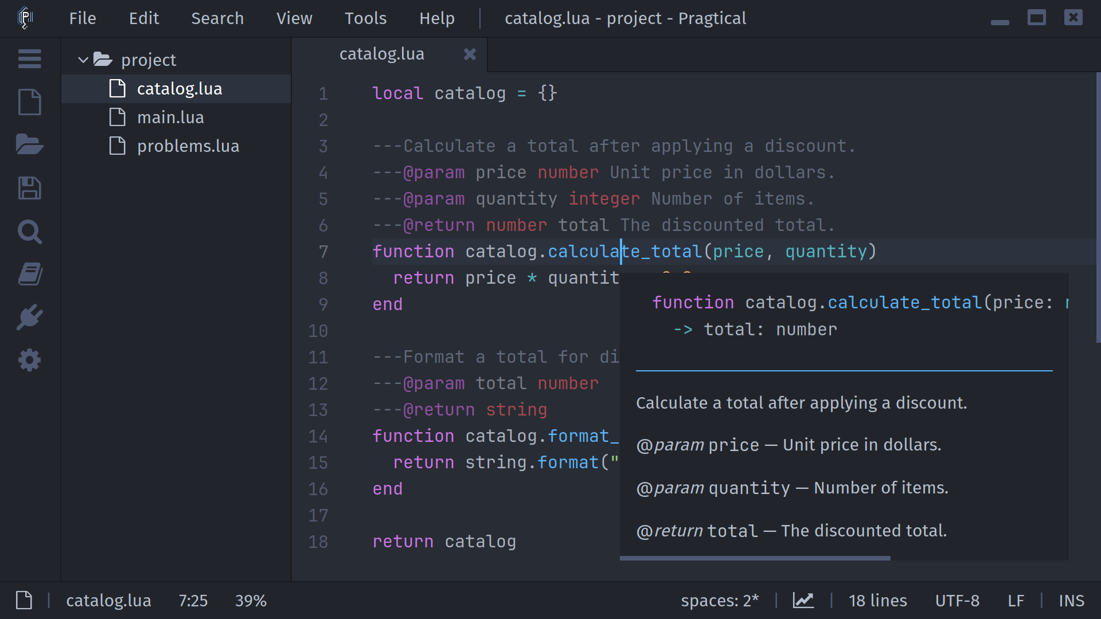Close the catalog.lua tab
1101x619 pixels.
coord(470,54)
